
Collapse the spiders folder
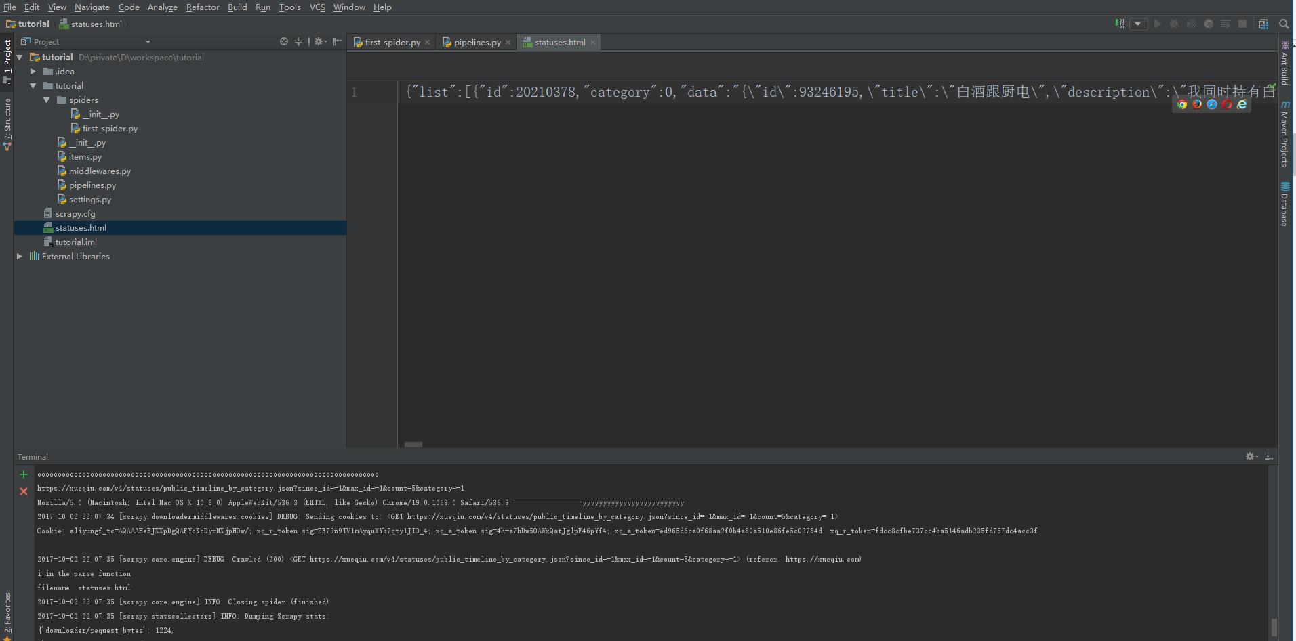47,100
